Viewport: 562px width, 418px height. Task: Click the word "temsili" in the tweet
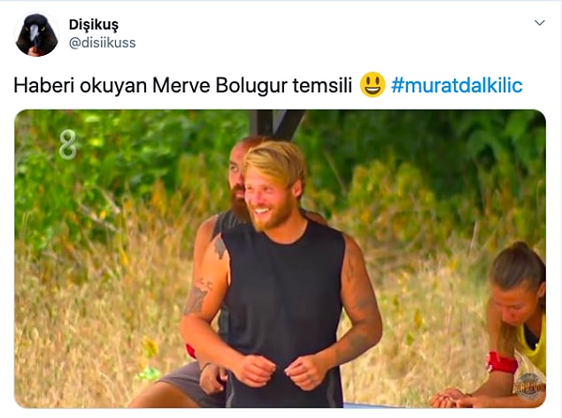[322, 86]
